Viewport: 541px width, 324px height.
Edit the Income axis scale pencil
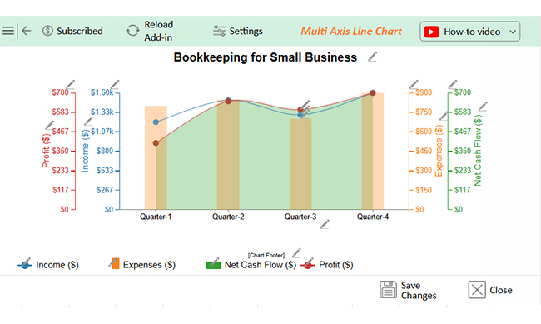[115, 85]
